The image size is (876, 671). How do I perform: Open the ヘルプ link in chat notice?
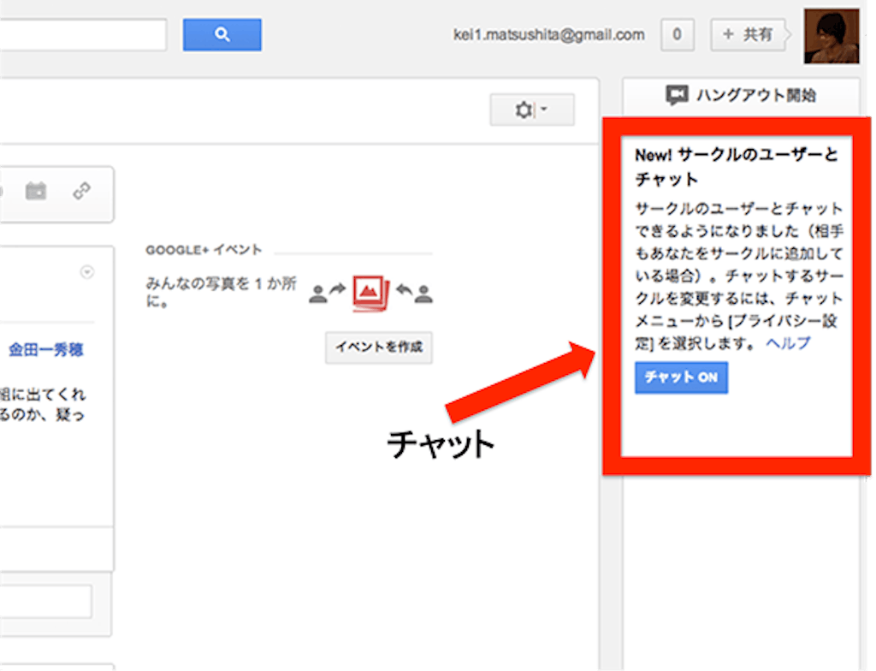[x=787, y=343]
